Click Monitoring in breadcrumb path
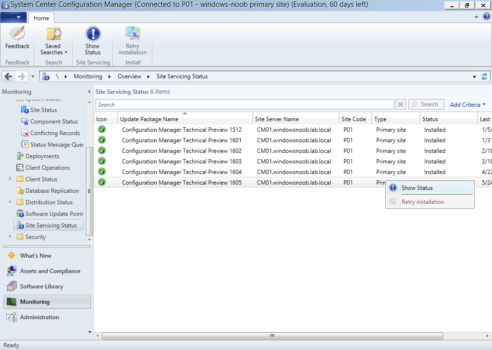This screenshot has width=492, height=350. point(88,76)
